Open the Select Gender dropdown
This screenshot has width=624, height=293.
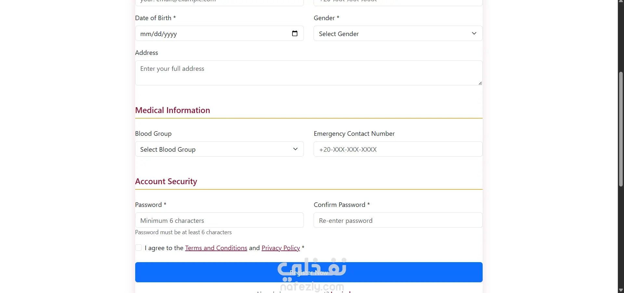(x=398, y=33)
